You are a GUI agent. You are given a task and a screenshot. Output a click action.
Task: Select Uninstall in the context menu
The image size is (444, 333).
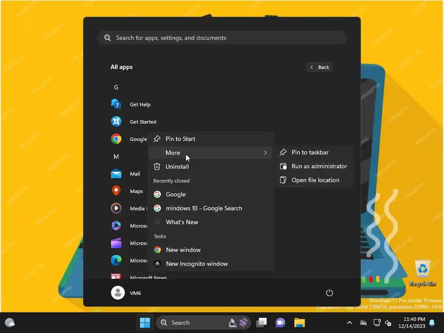[211, 166]
